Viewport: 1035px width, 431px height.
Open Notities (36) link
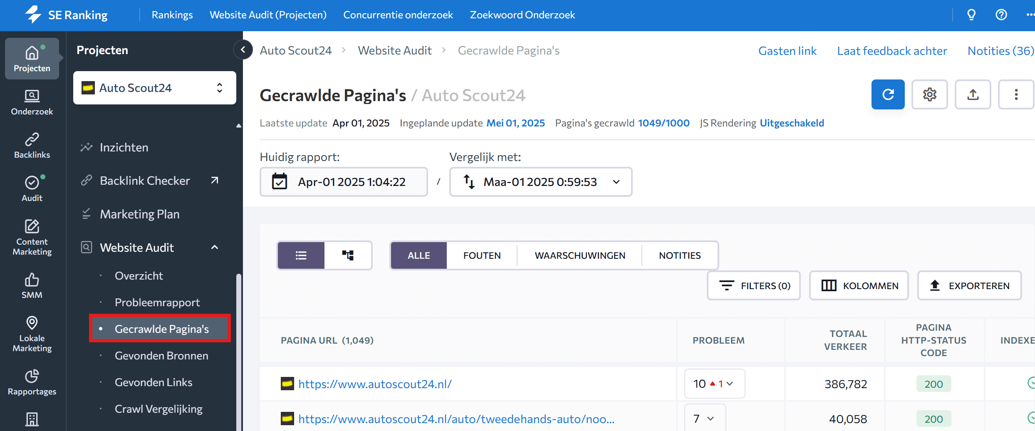(1000, 51)
